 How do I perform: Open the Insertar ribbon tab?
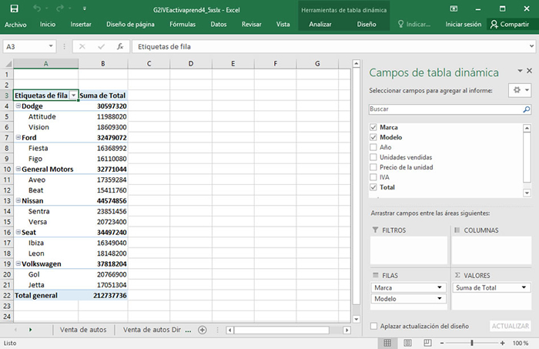point(81,24)
